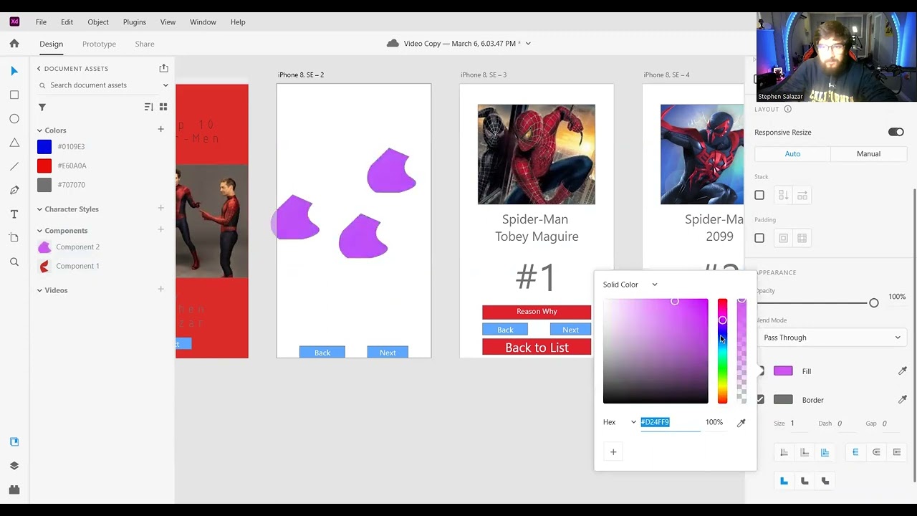Click the Reason Why button
Screen dimensions: 917x516
(537, 312)
